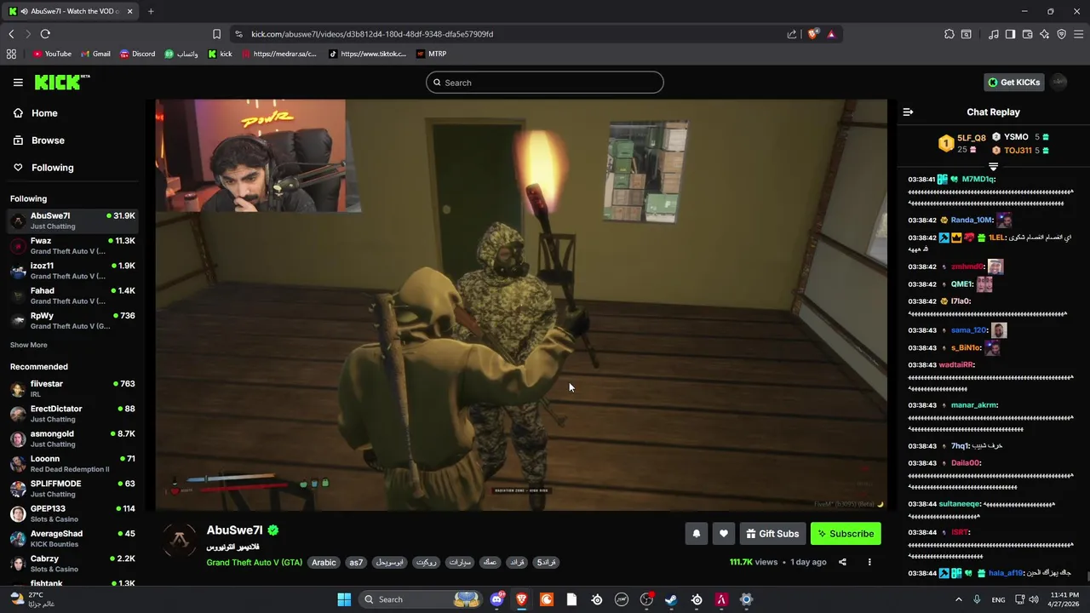Open Fahad channel in Following list
The image size is (1090, 613).
(x=72, y=295)
